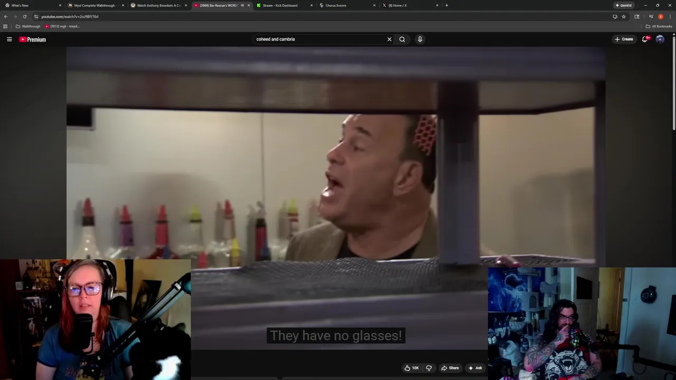Click the YouTube Create button
The image size is (676, 380).
tap(624, 39)
